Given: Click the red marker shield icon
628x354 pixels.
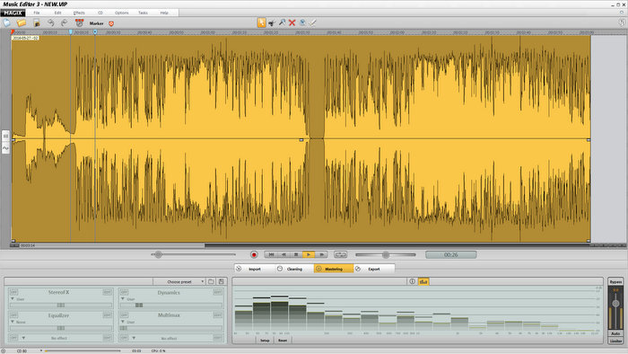Looking at the screenshot, I should 111,23.
